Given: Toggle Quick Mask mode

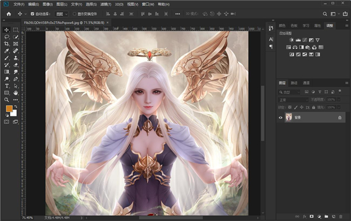Looking at the screenshot, I should tap(6, 122).
